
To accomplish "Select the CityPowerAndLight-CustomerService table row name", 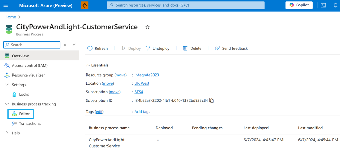I will click(x=107, y=143).
